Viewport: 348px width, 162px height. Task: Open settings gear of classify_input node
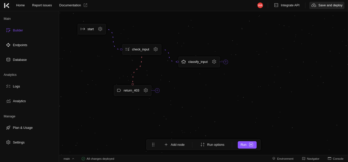pyautogui.click(x=214, y=62)
